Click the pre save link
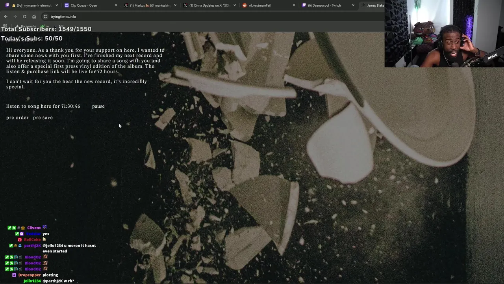The image size is (504, 284). tap(43, 118)
